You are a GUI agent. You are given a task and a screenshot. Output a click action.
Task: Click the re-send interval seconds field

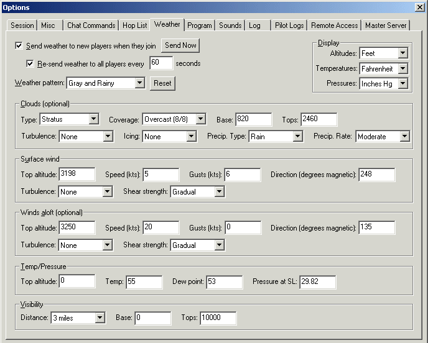coord(161,63)
